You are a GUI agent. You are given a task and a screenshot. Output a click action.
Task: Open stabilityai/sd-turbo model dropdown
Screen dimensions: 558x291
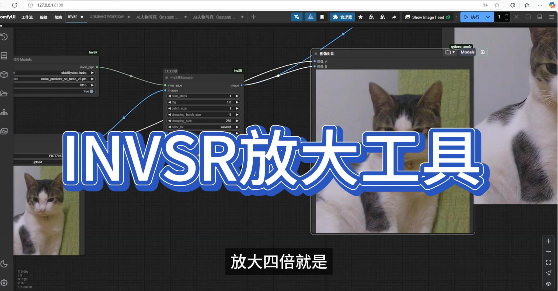54,73
